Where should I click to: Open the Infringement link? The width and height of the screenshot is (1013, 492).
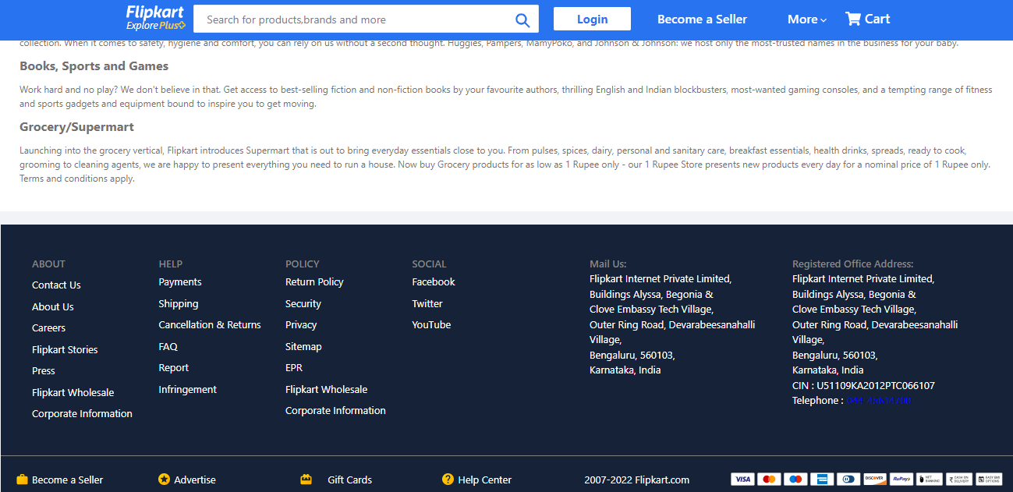coord(188,390)
